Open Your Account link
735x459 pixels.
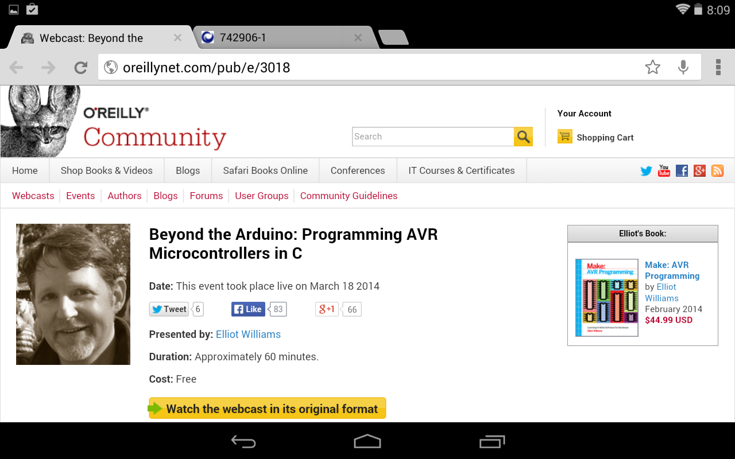pyautogui.click(x=584, y=114)
